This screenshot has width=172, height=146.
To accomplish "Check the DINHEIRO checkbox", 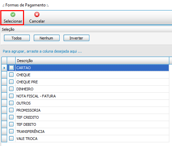I will click(11, 89).
